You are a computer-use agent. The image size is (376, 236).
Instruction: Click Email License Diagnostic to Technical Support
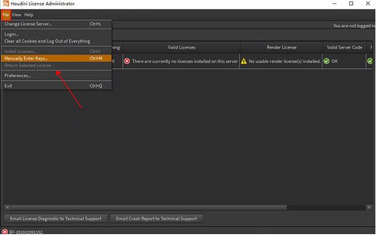56,218
